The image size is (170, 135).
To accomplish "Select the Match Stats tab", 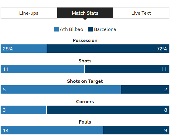I will pyautogui.click(x=85, y=13).
